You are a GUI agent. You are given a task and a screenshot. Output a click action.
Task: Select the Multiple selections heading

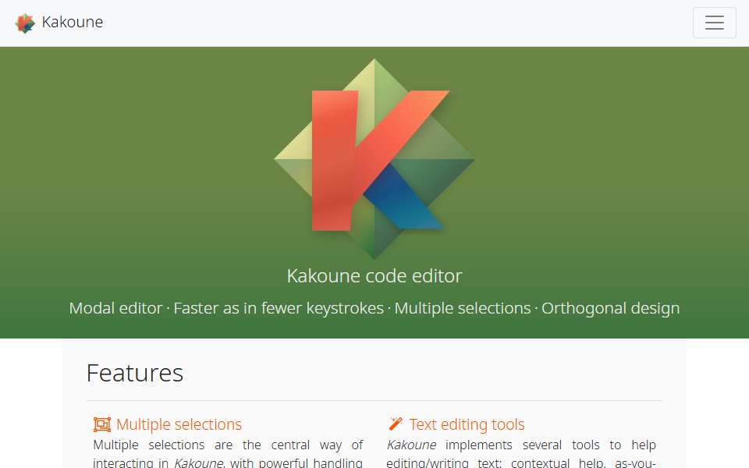point(179,424)
